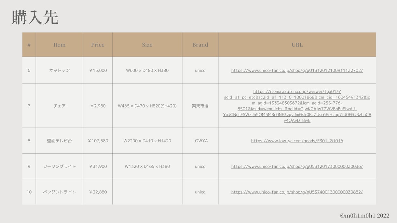This screenshot has width=397, height=223.
Task: Click size W2200 × D410 × H1420
Action: click(x=147, y=141)
